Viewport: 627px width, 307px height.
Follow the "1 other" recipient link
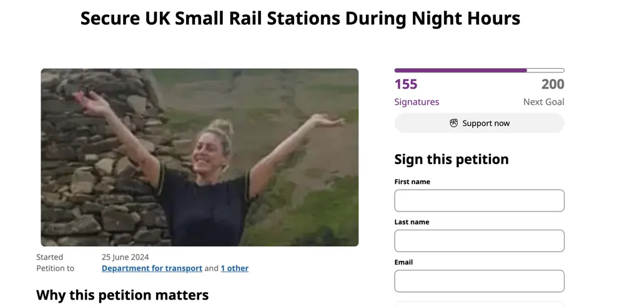coord(234,268)
